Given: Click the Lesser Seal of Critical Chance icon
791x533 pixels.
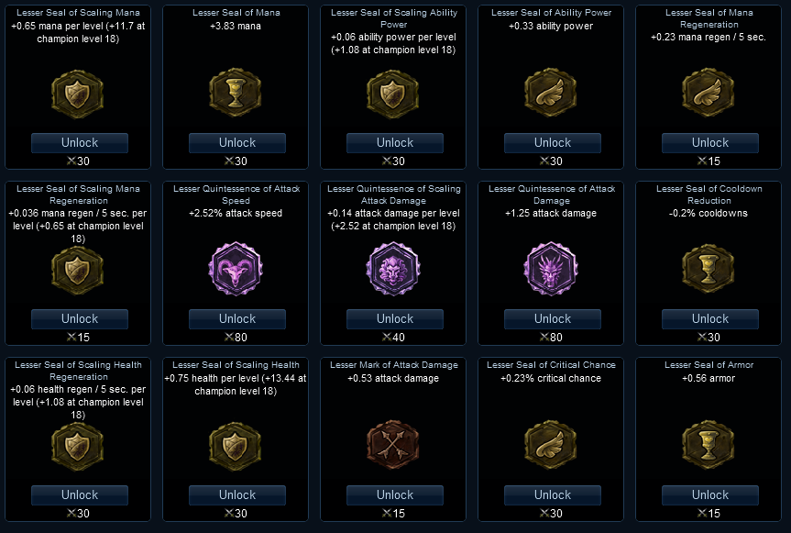Looking at the screenshot, I should (553, 447).
